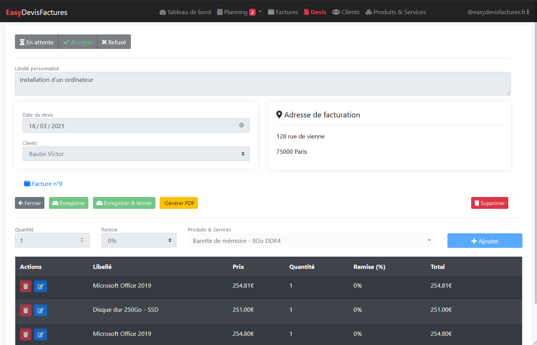Click the 251.00€ total for Disque dur
The height and width of the screenshot is (345, 537).
[441, 310]
